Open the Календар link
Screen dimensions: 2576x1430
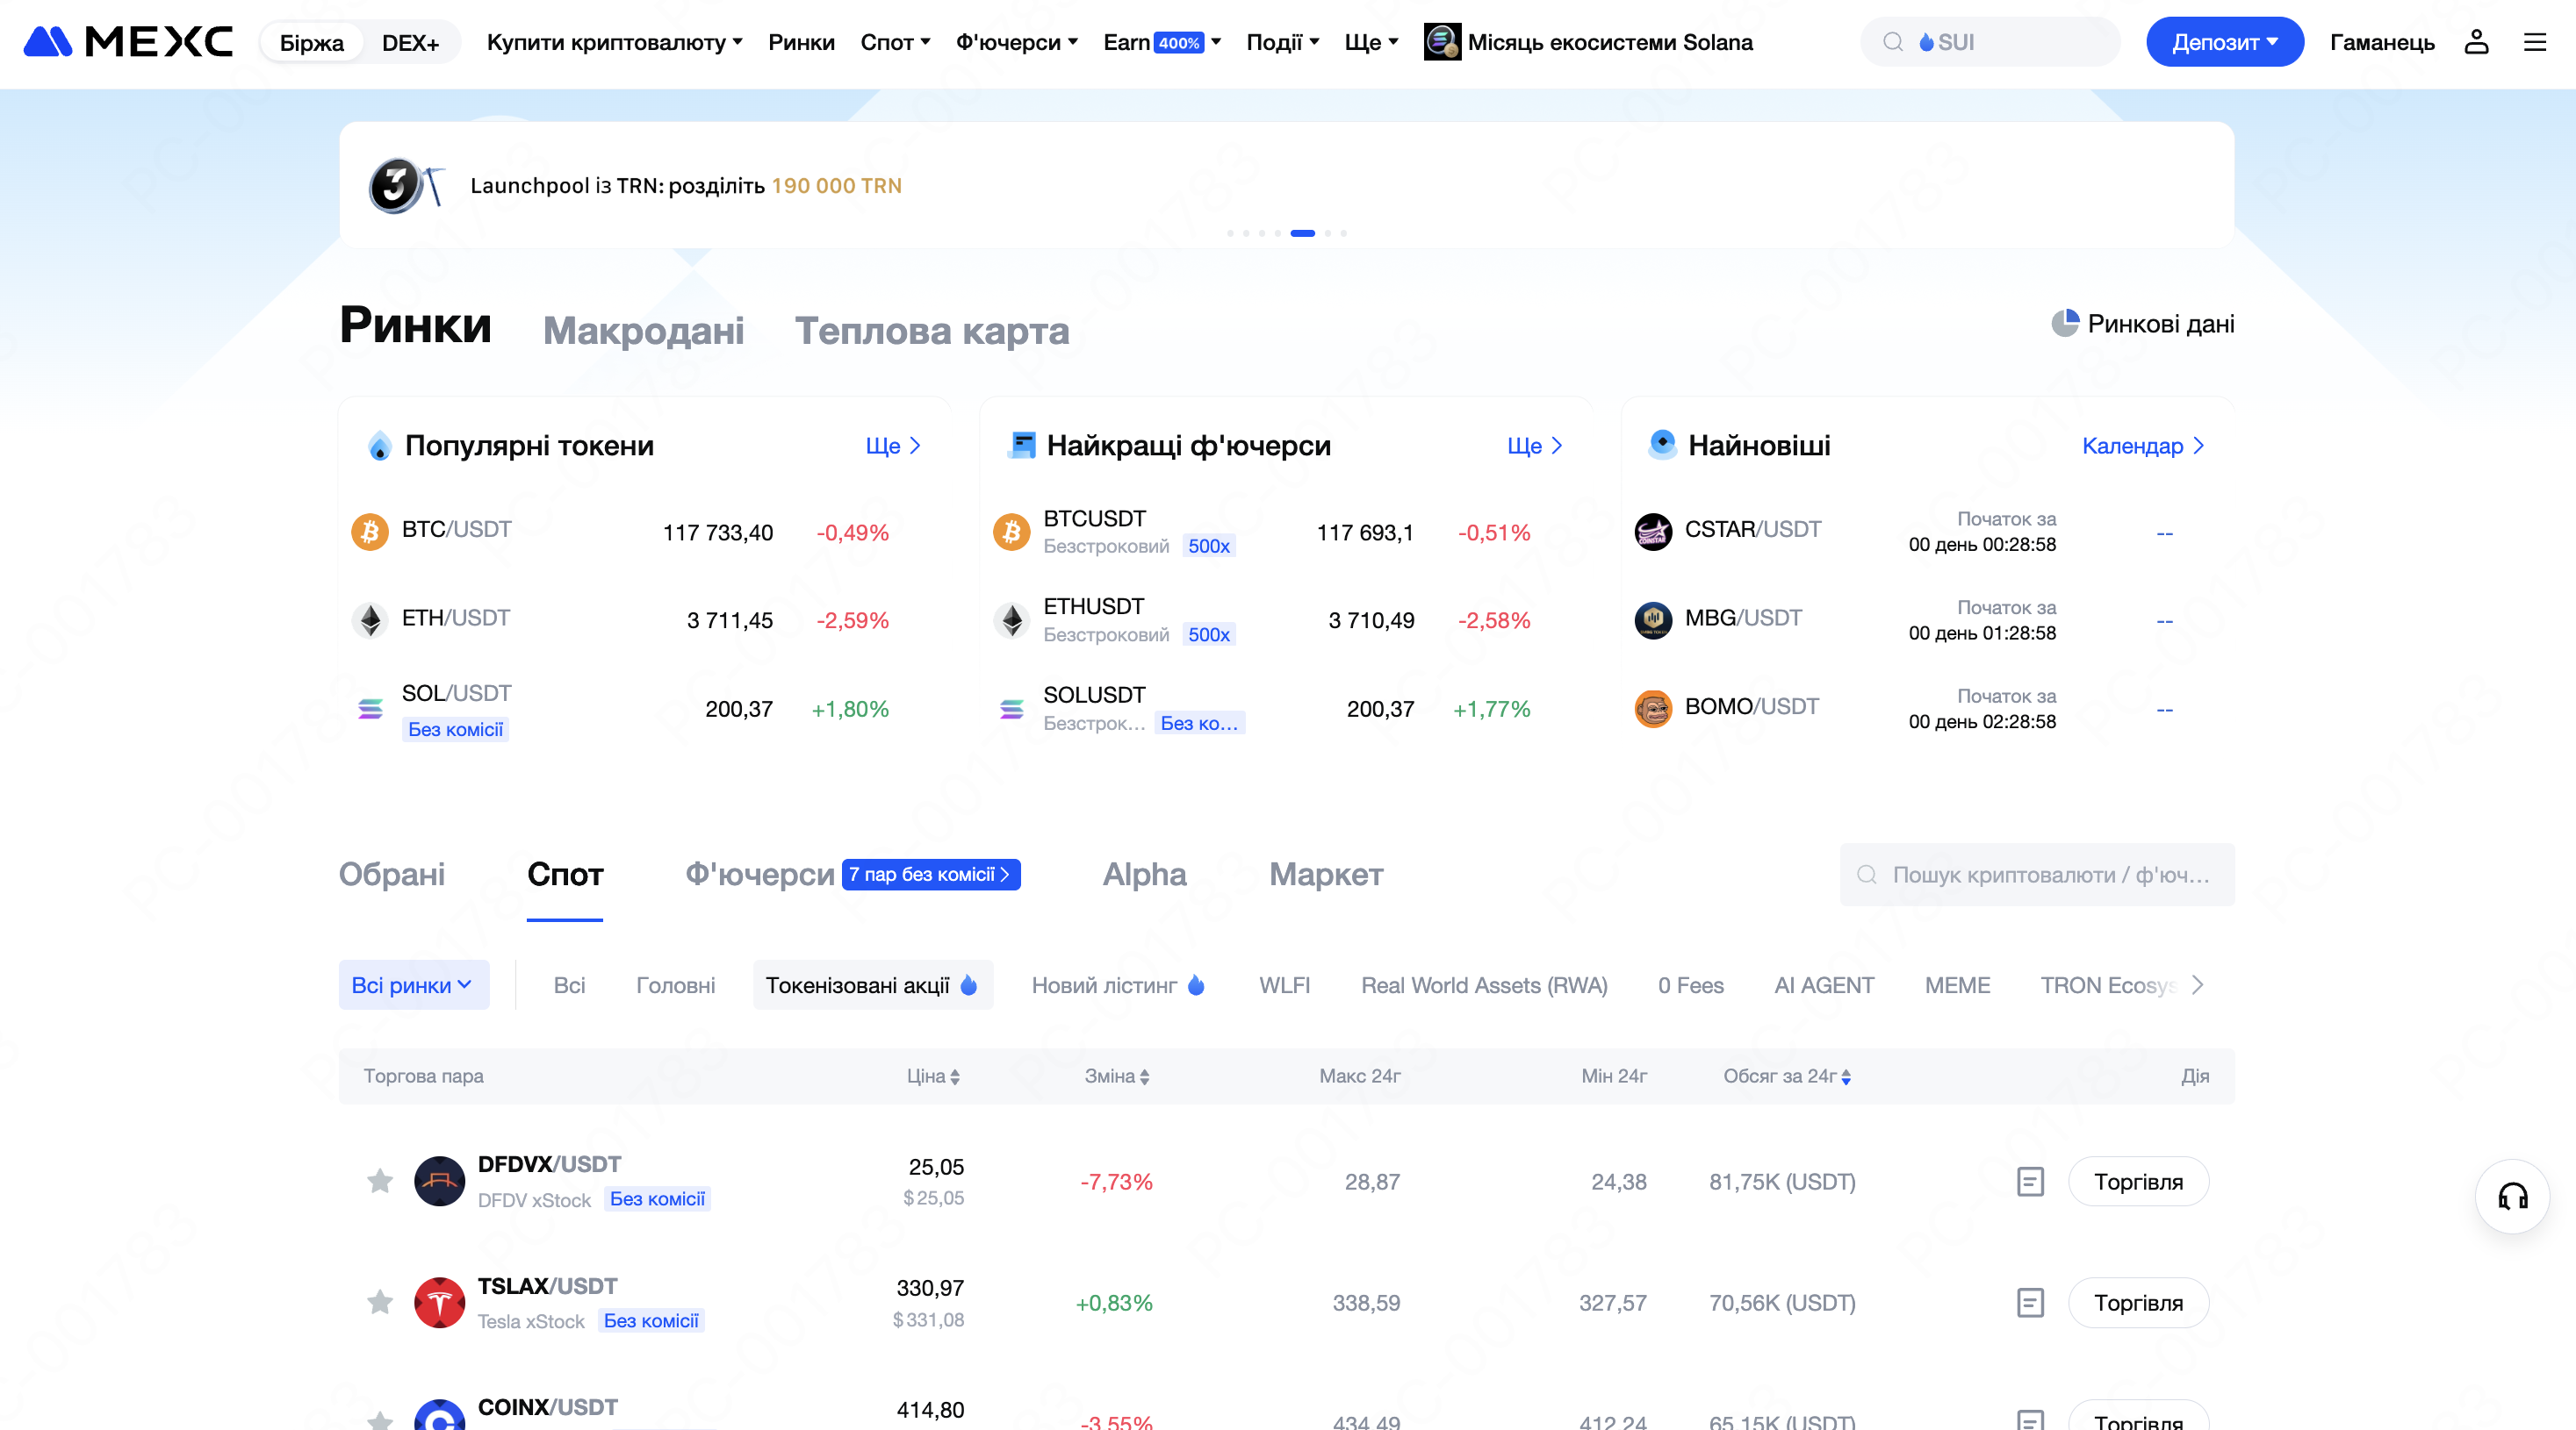pos(2143,446)
